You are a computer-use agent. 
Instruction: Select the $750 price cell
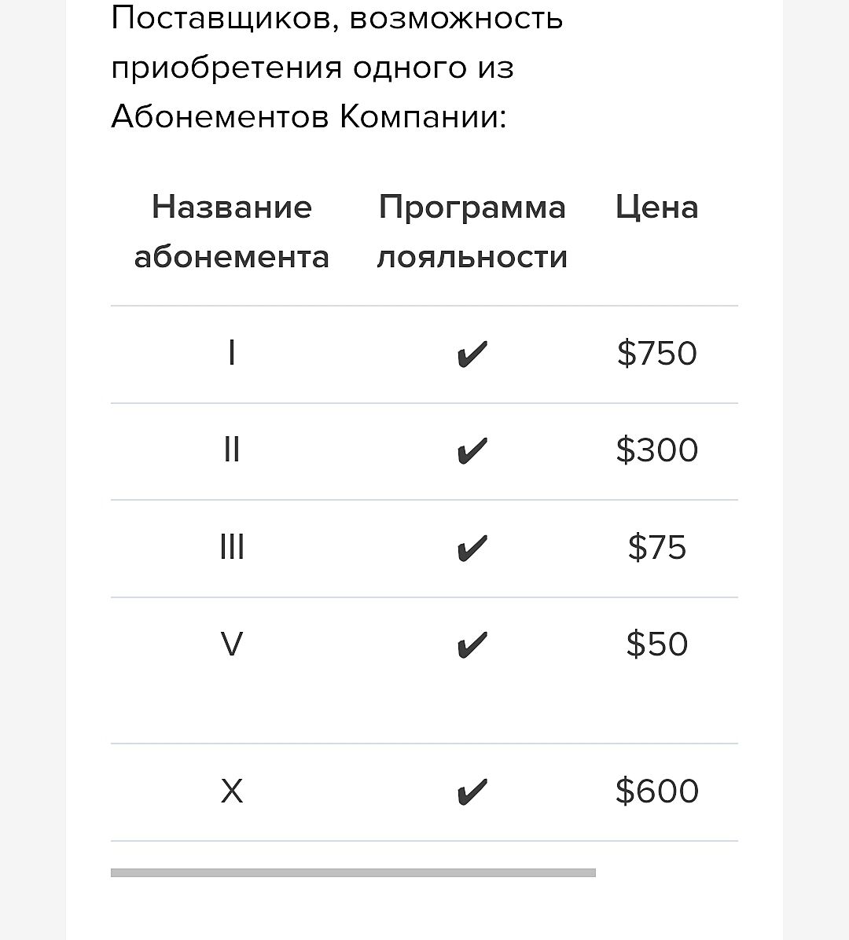click(x=656, y=354)
